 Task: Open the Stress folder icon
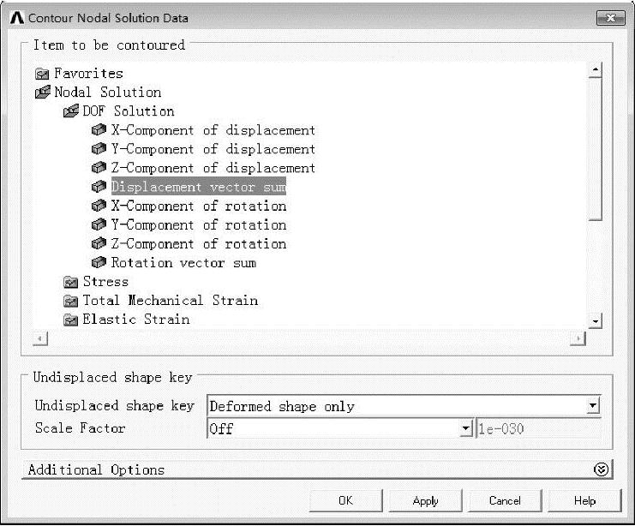tap(70, 282)
